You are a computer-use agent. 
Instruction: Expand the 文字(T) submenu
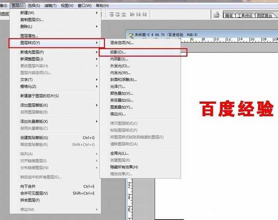(55, 80)
